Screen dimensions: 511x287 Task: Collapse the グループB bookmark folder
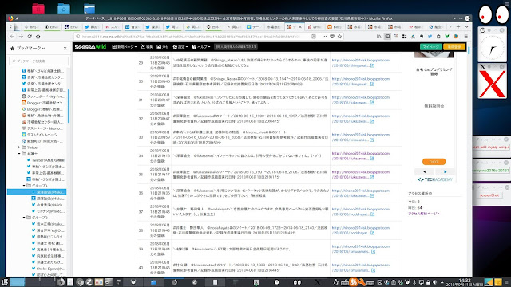[x=24, y=218]
